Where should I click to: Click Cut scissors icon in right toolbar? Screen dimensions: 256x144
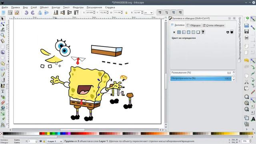coord(246,82)
